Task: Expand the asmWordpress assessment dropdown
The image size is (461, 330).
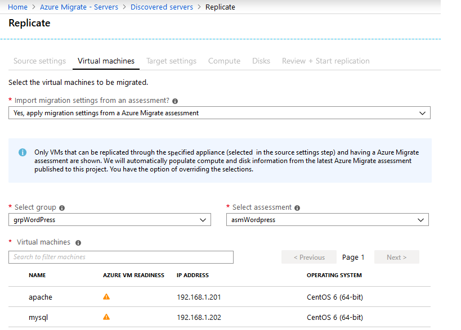Action: click(327, 220)
